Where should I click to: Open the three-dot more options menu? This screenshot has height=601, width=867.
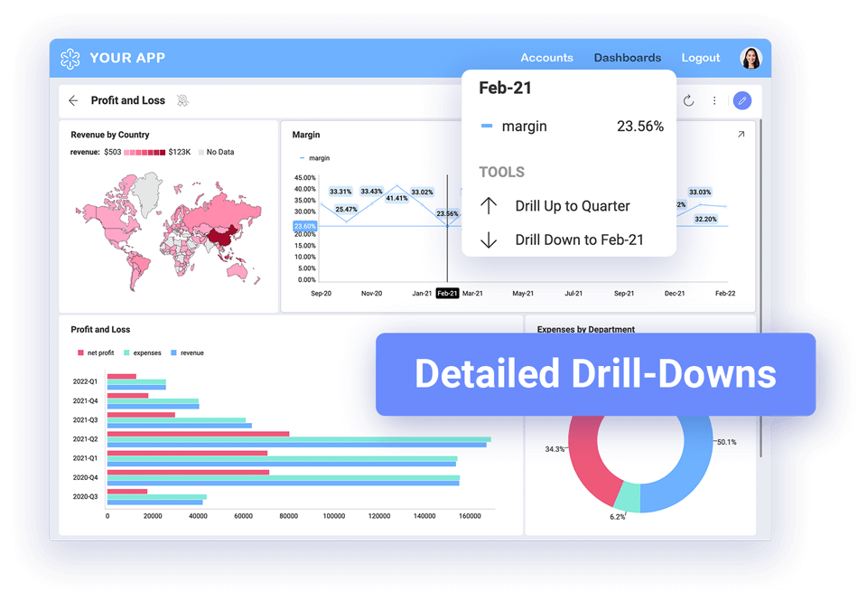point(714,100)
